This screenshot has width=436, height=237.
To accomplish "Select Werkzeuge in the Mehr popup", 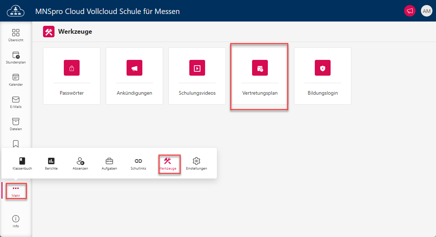I will click(x=168, y=163).
